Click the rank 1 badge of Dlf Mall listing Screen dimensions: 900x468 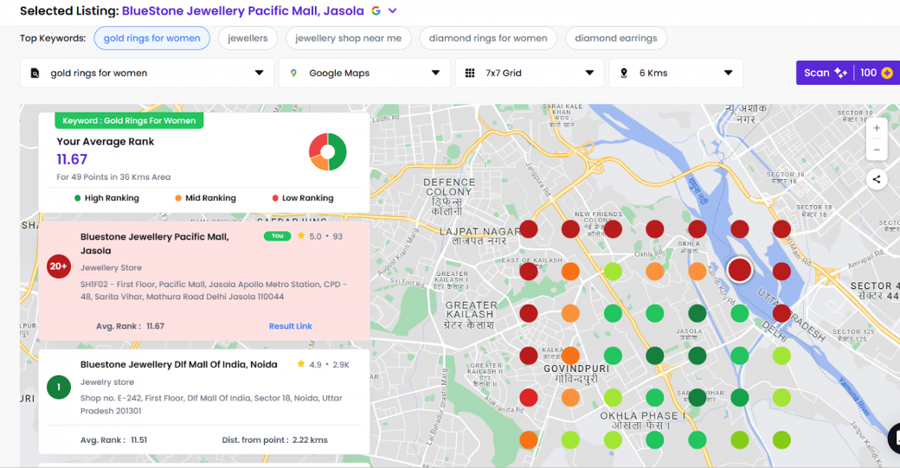tap(59, 388)
